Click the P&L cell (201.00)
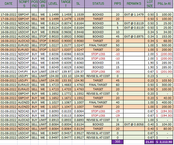Image resolution: width=174 pixels, height=145 pixels. pyautogui.click(x=164, y=72)
